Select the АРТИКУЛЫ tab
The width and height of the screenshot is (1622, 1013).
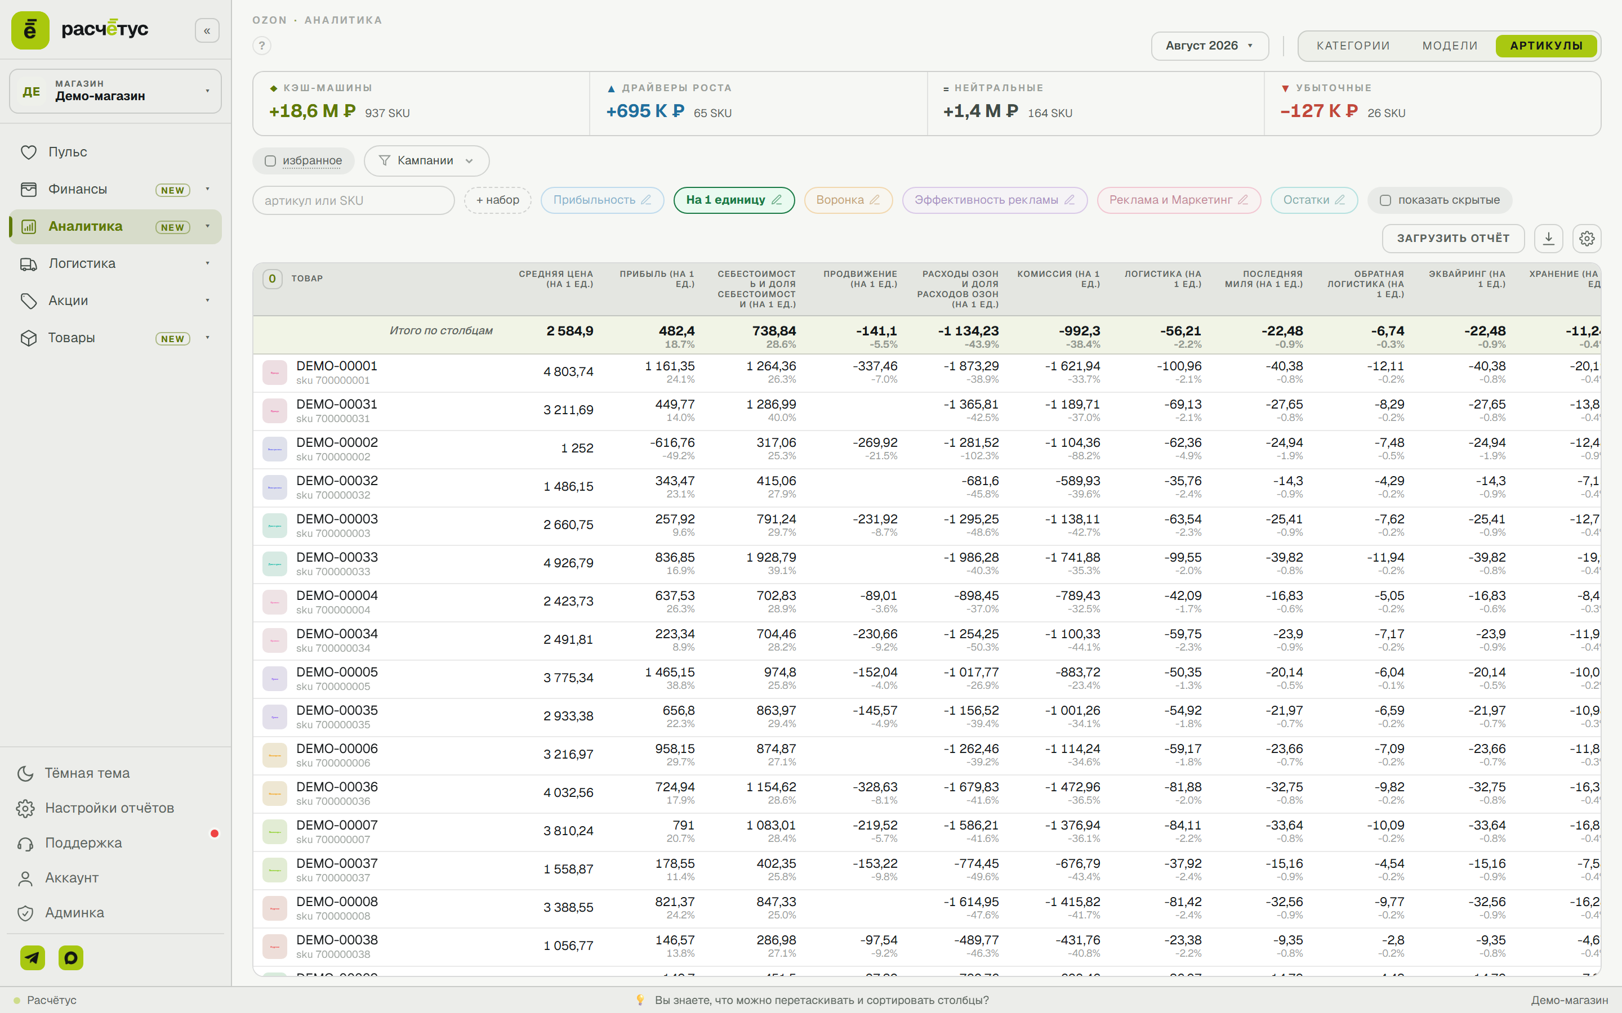[1547, 46]
